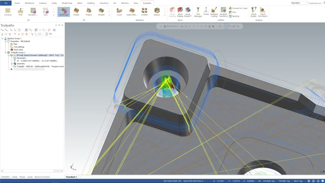
Task: Select the Contour toolpath icon
Action: point(8,12)
